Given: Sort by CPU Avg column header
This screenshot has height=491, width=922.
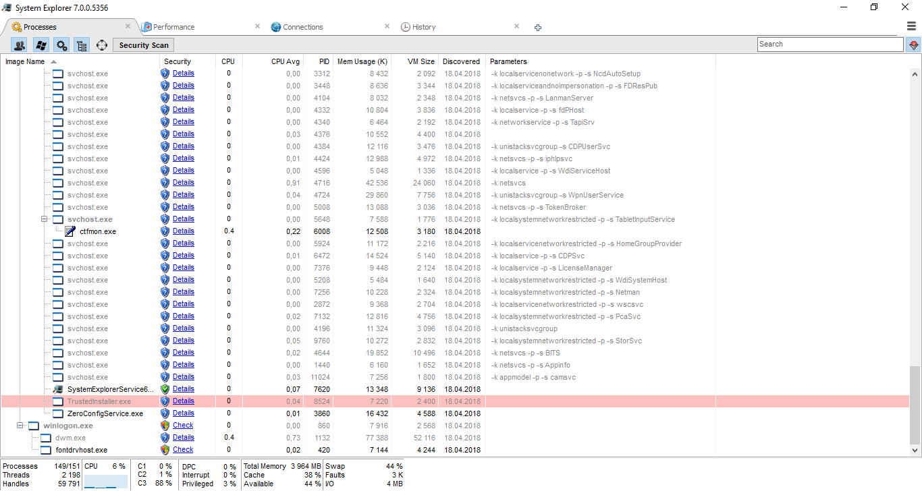Looking at the screenshot, I should coord(285,61).
